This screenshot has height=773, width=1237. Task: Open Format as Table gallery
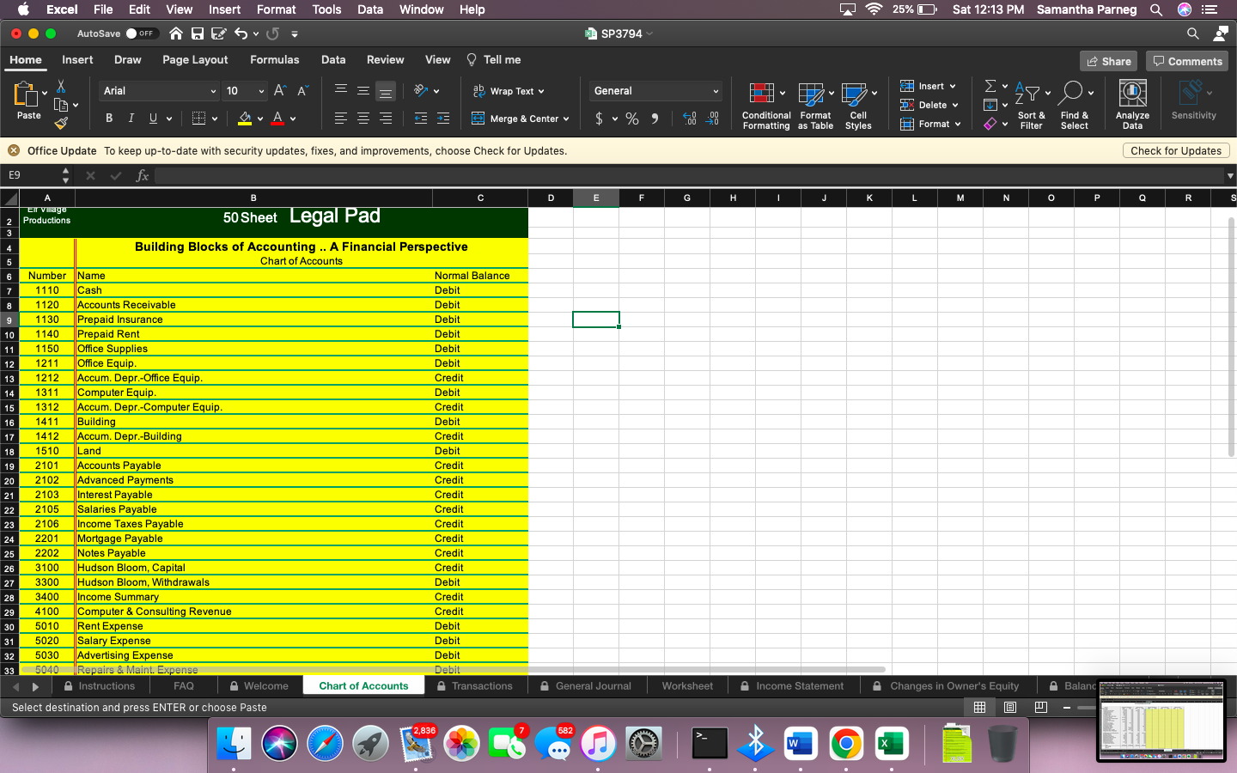pyautogui.click(x=815, y=106)
